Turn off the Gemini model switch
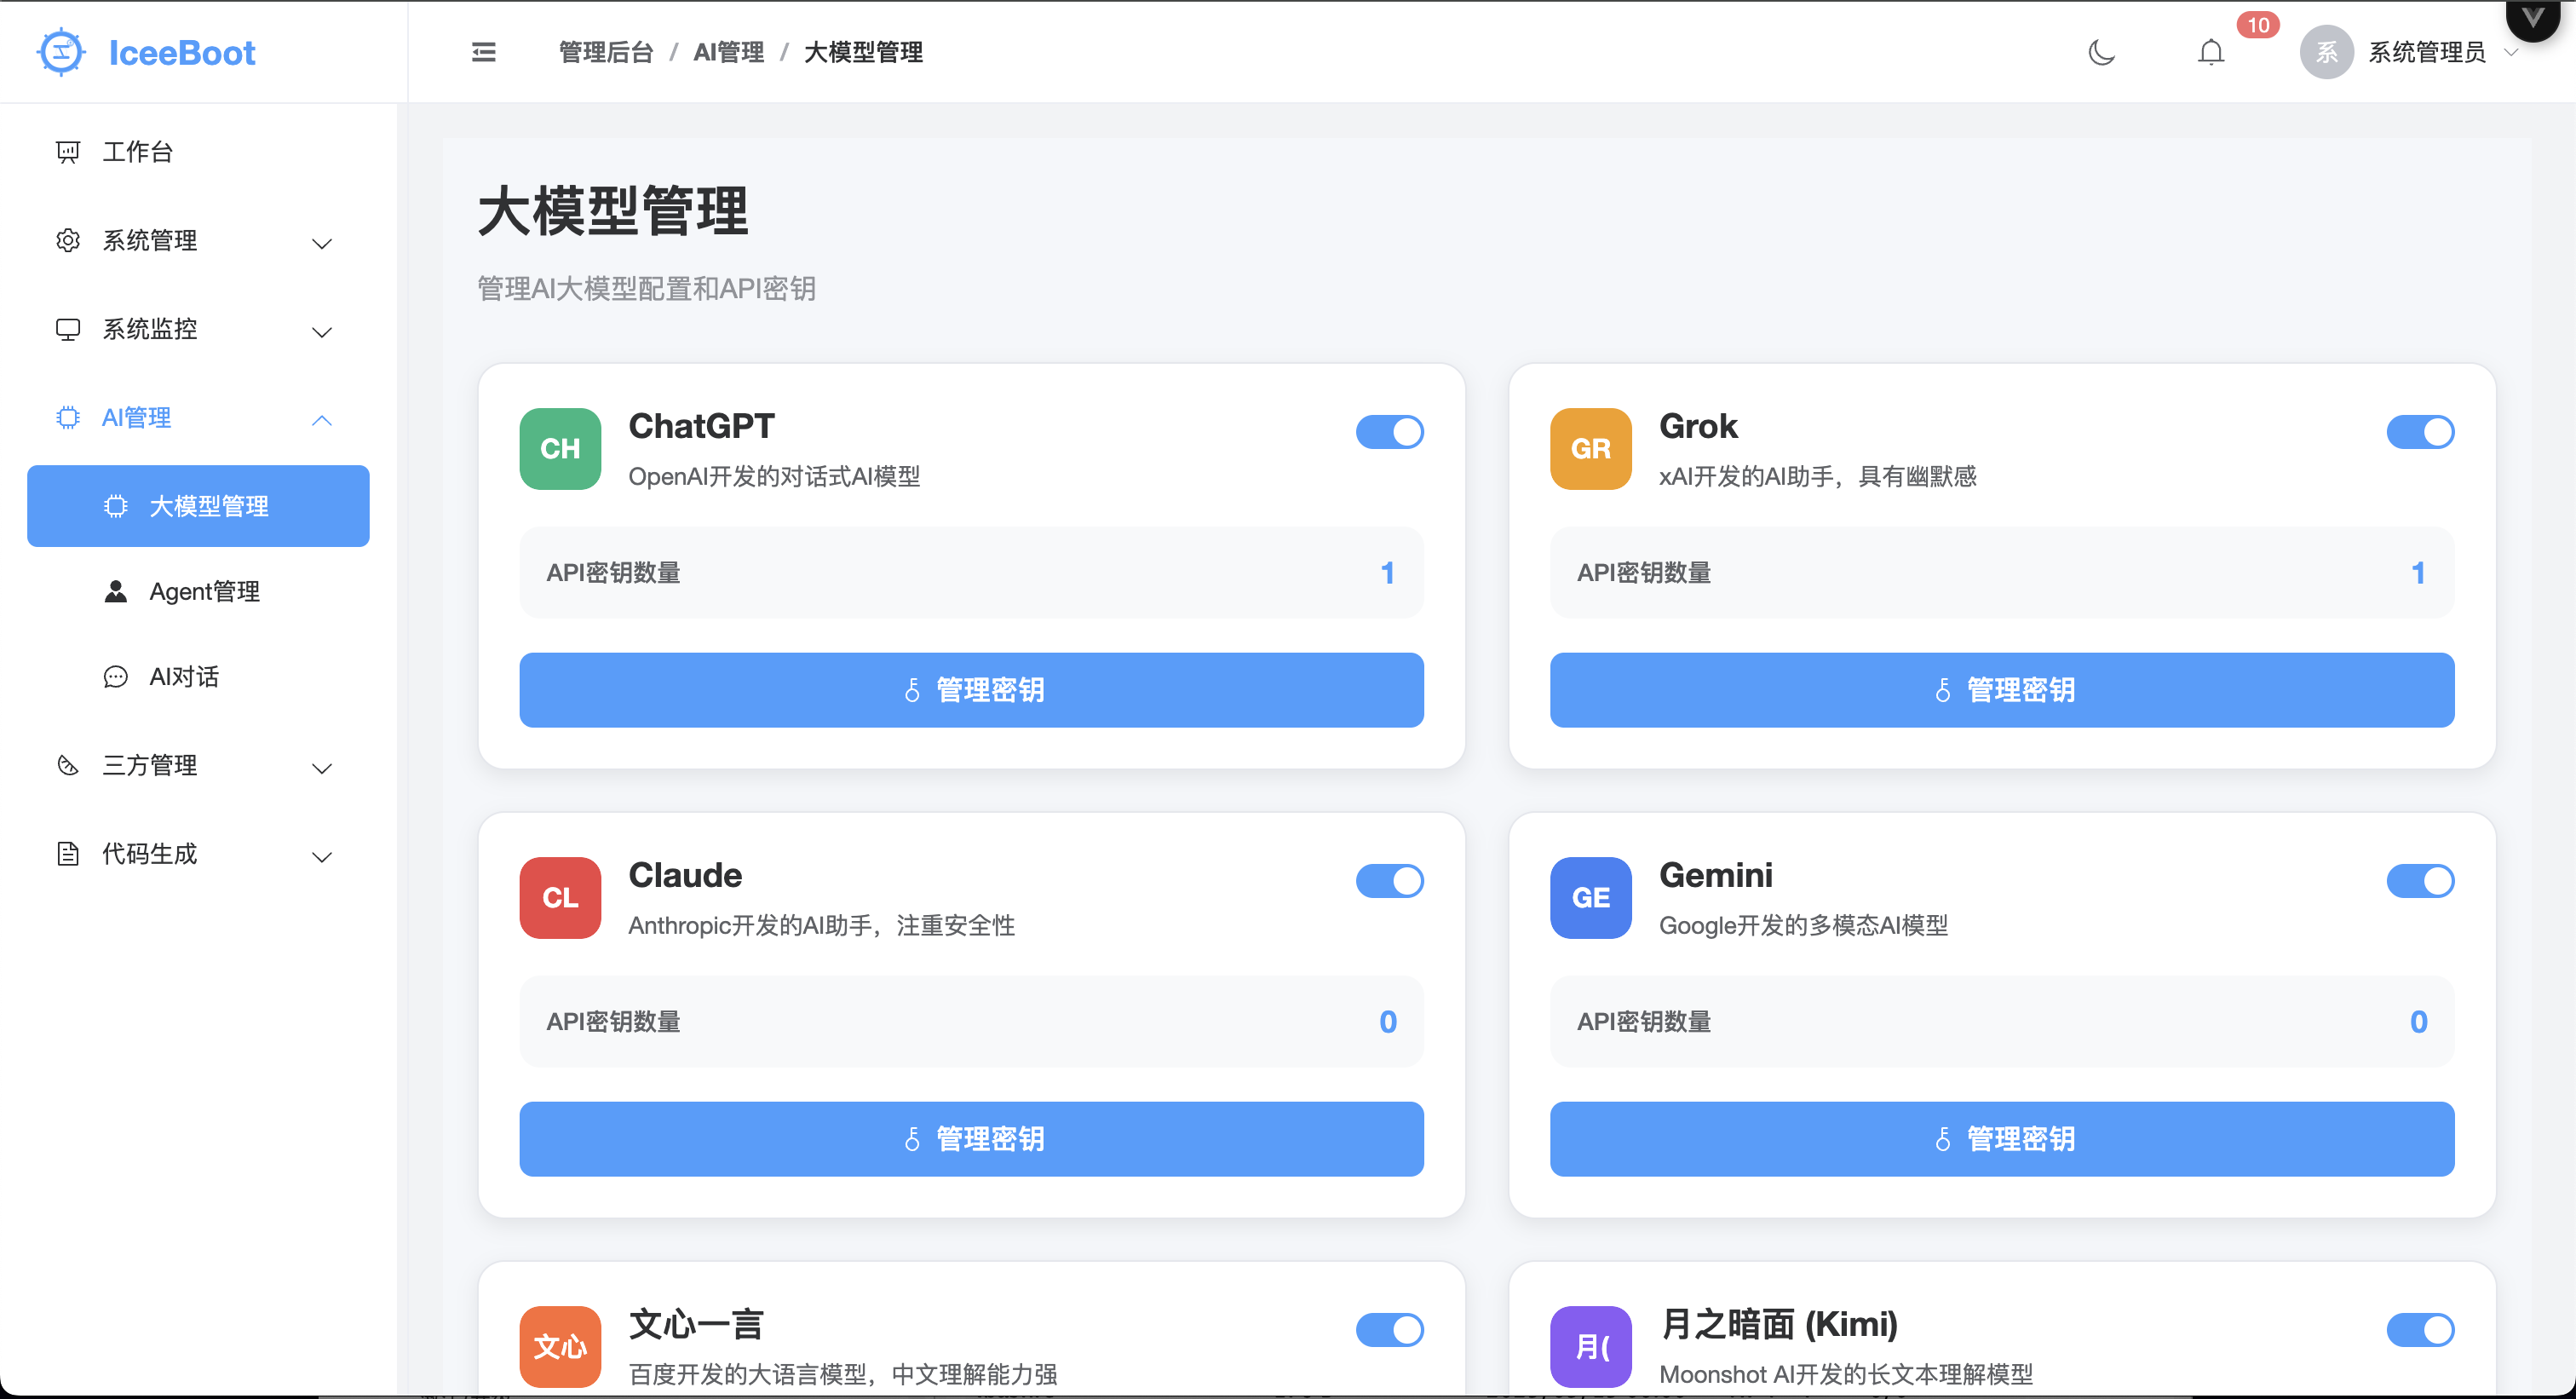Screen dimensions: 2576x1399 (x=2420, y=881)
